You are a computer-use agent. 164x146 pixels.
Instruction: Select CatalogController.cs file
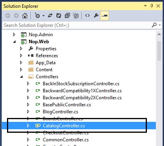(64, 126)
